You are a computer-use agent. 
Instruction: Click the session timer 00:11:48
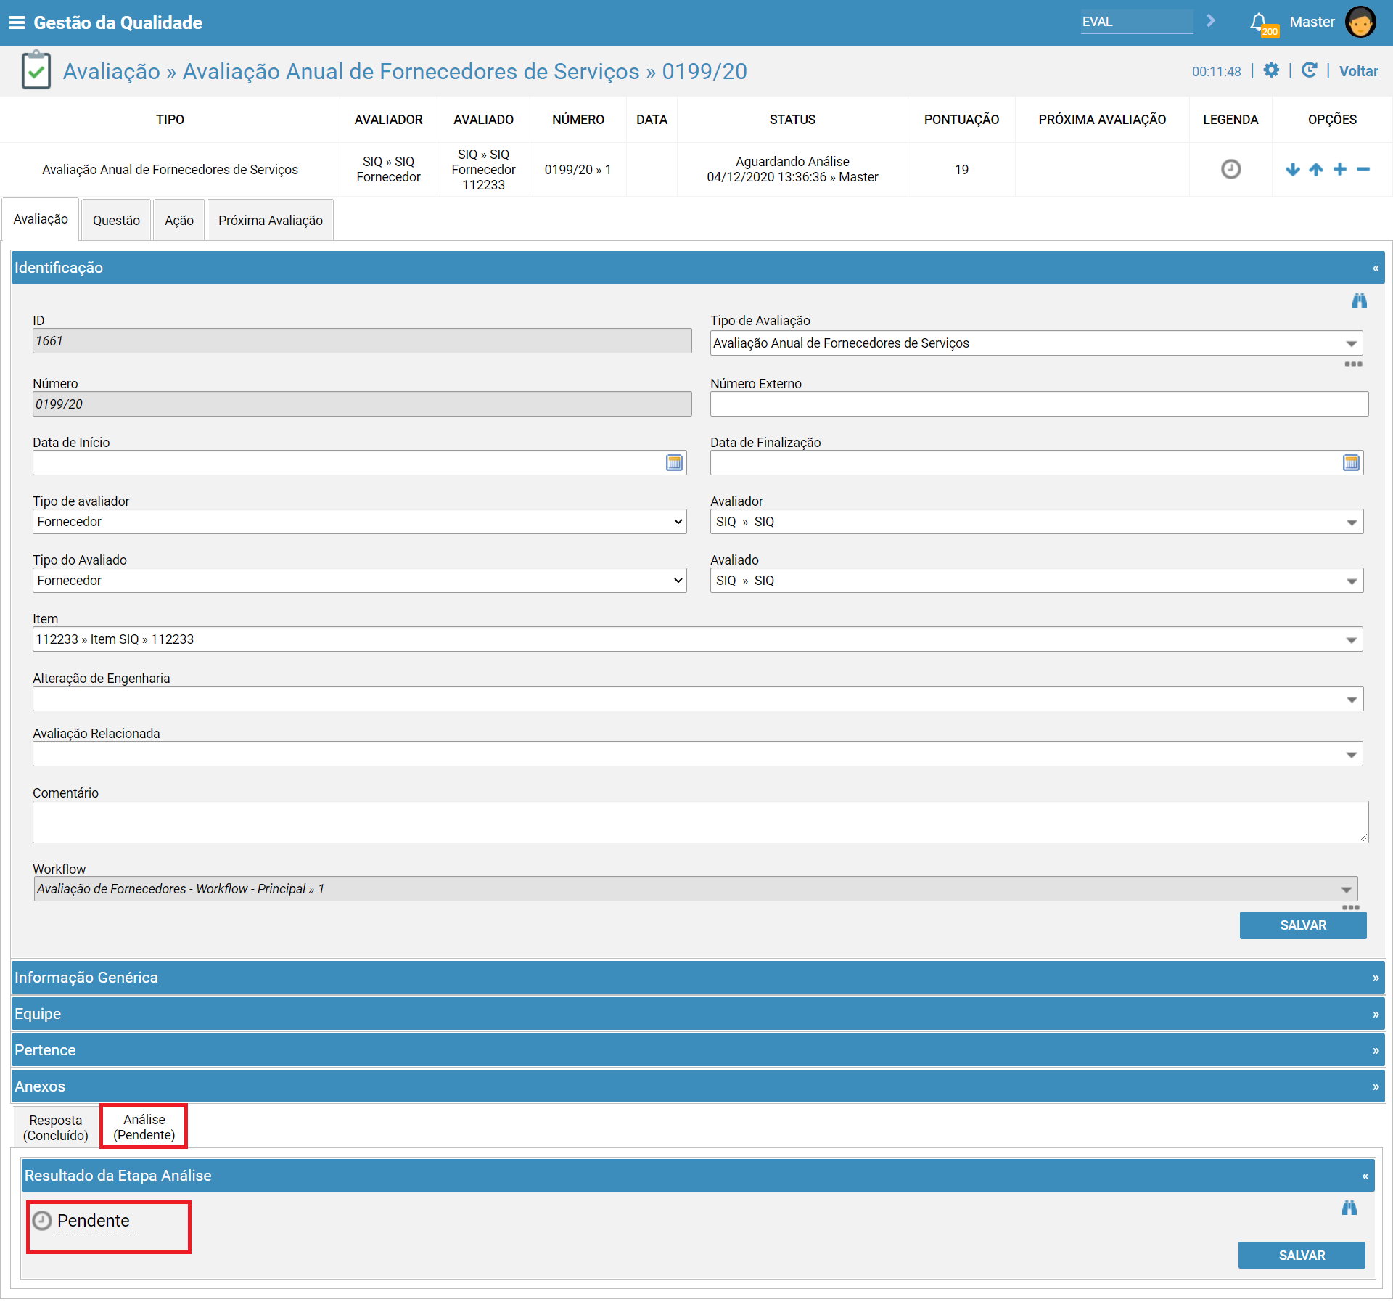point(1216,72)
